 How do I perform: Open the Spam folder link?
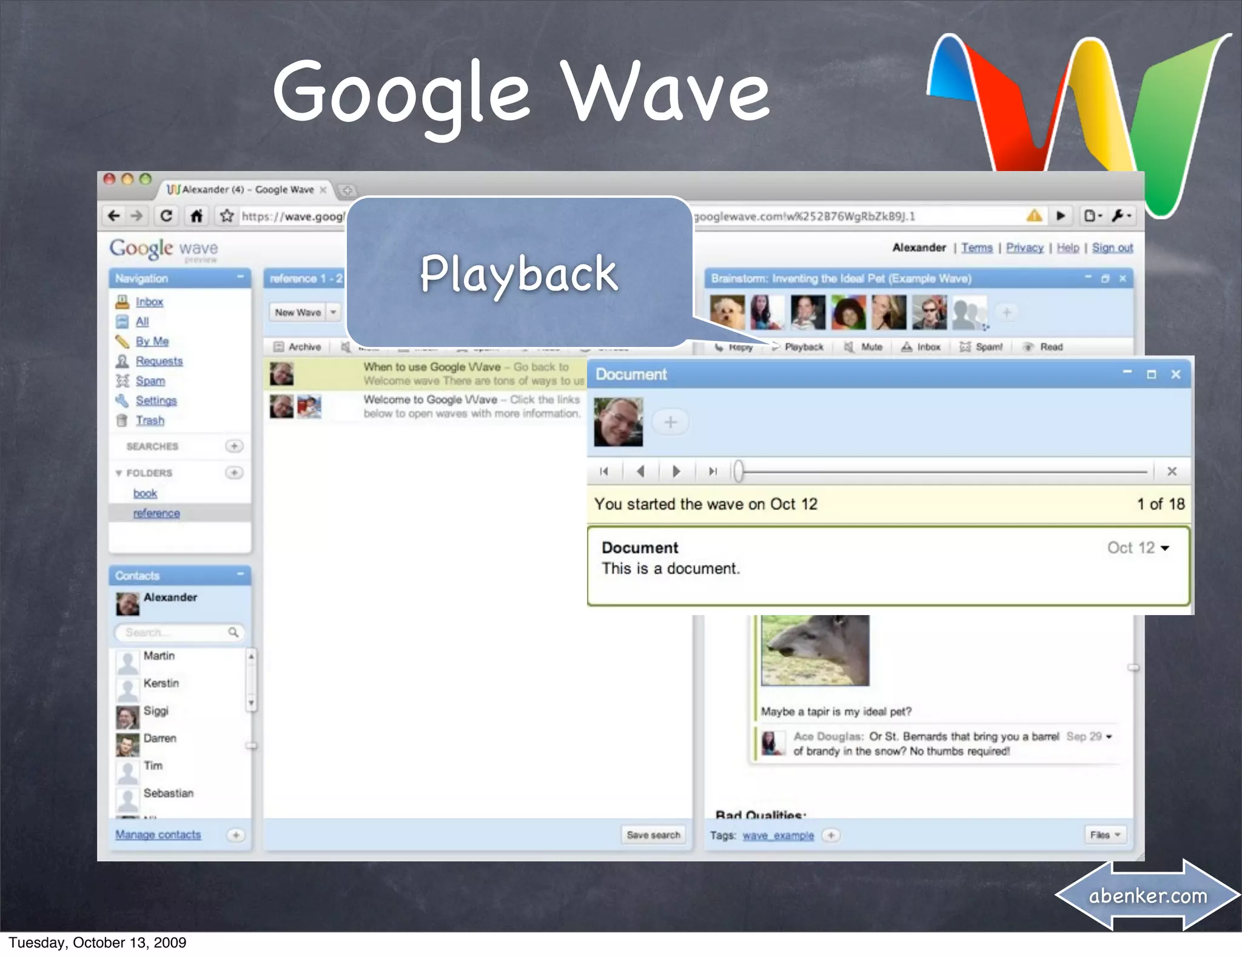point(150,381)
